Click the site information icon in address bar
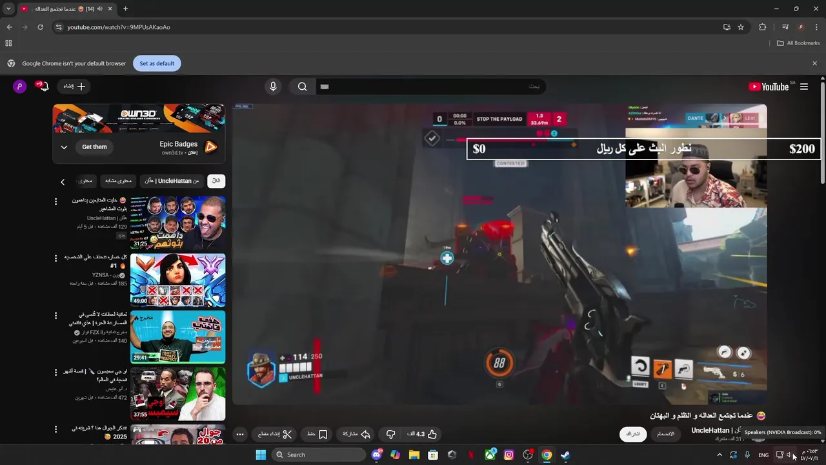The width and height of the screenshot is (826, 465). [59, 27]
